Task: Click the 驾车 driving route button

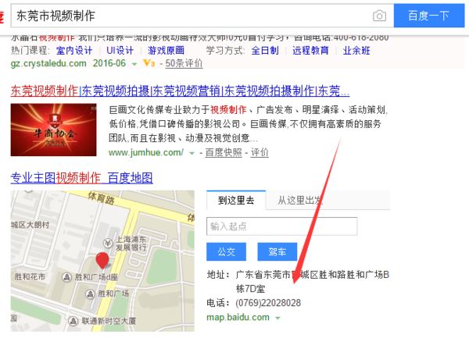Action: pyautogui.click(x=277, y=251)
